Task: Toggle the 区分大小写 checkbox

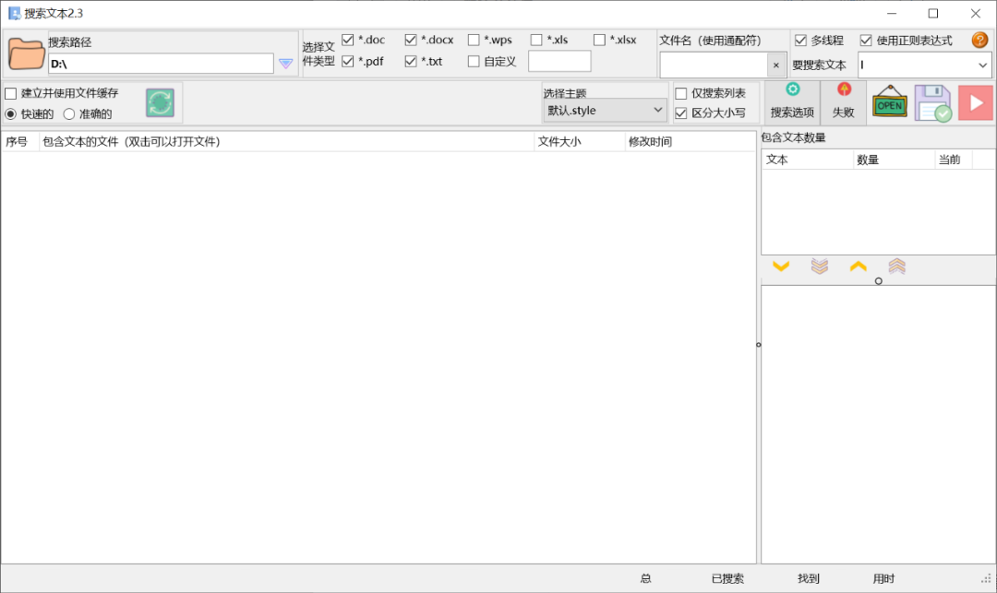Action: coord(681,113)
